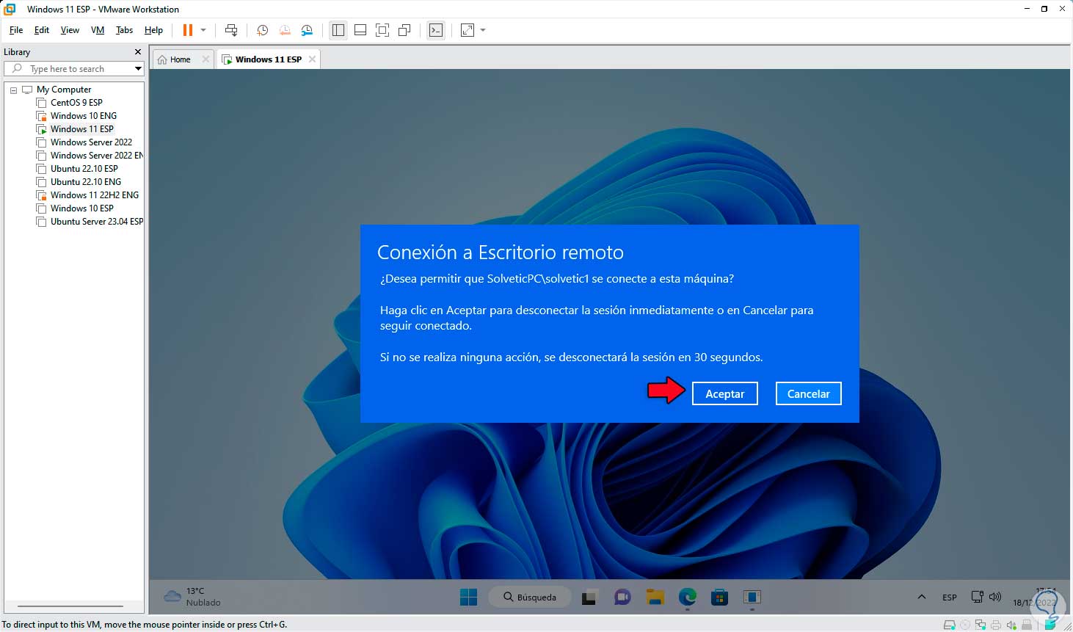This screenshot has width=1073, height=632.
Task: Click the guest volume speaker tray icon
Action: tap(995, 598)
